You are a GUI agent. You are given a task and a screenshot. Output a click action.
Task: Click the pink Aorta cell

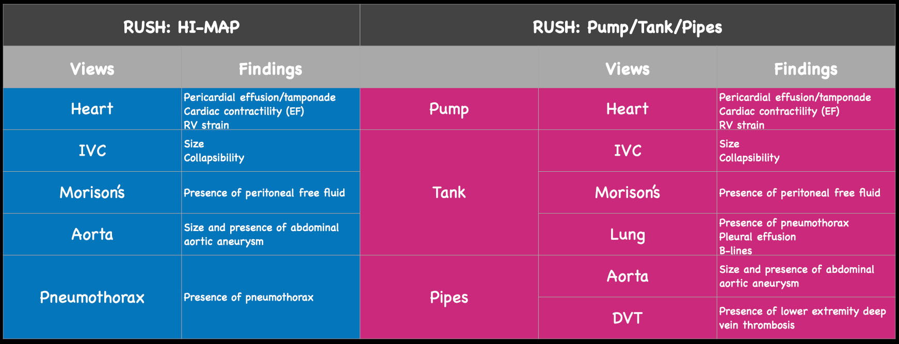tap(627, 276)
